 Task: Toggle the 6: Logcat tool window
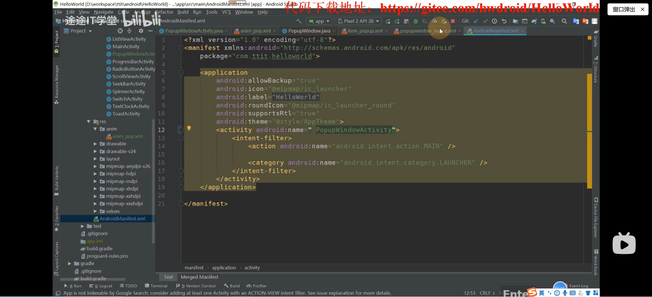tap(101, 286)
